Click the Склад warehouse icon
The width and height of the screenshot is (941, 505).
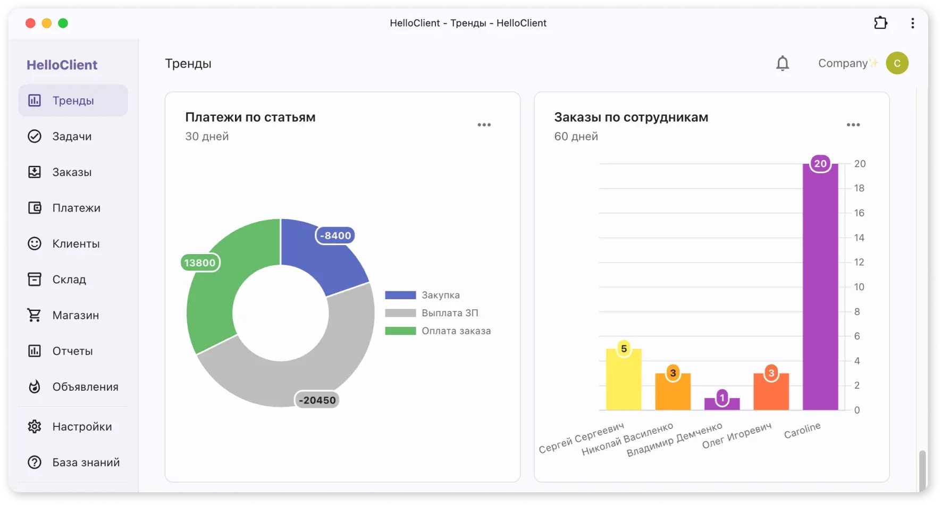point(34,279)
